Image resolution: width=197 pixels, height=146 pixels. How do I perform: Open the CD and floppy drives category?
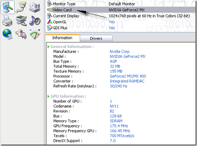point(35,8)
